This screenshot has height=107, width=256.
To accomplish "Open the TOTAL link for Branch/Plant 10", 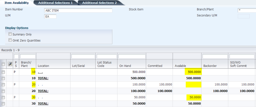I will pyautogui.click(x=43, y=78).
